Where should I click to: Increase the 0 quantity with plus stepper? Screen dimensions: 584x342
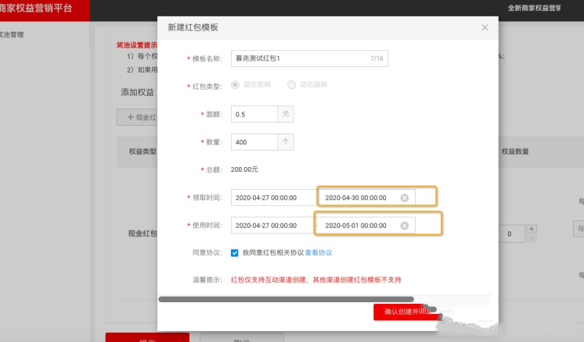point(532,229)
